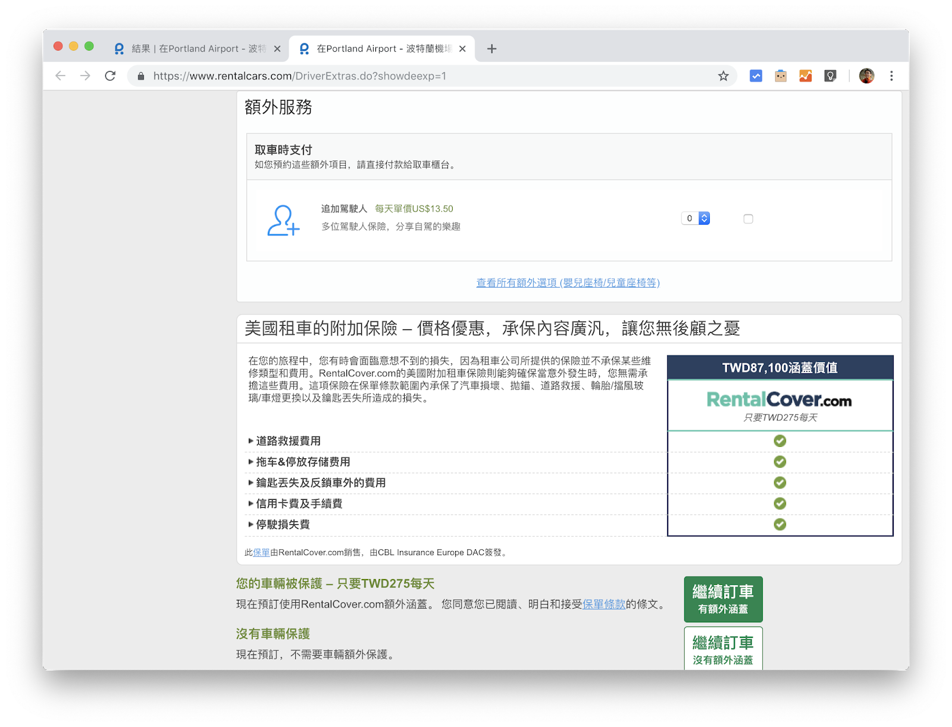Open a new browser tab
The image size is (952, 727).
[491, 49]
